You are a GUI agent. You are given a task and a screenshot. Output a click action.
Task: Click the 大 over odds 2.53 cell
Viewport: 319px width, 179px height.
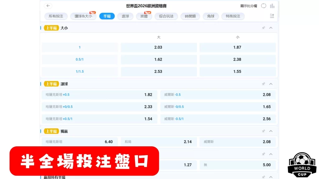pos(159,71)
